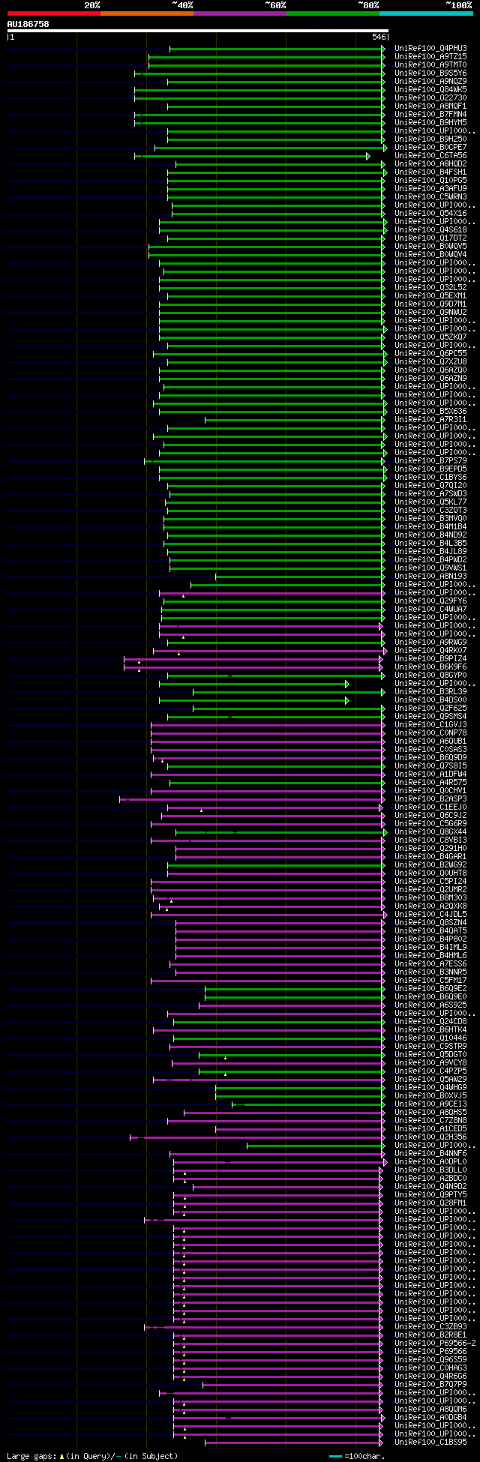
Task: Open hit UniRef100_Q4PHU3
Action: [x=430, y=49]
